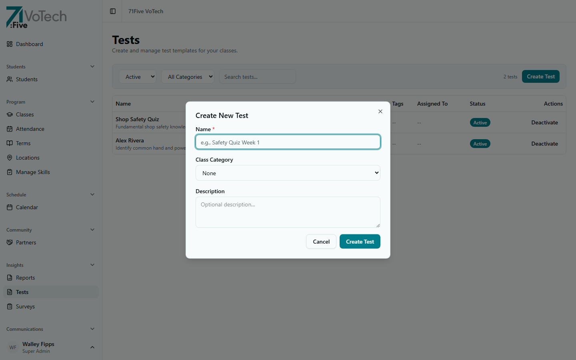Select the Students icon in the sidebar
The height and width of the screenshot is (360, 576).
[x=10, y=79]
